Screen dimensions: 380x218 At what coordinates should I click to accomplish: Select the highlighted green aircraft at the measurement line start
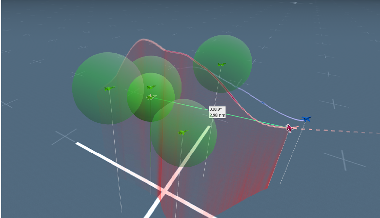click(151, 97)
